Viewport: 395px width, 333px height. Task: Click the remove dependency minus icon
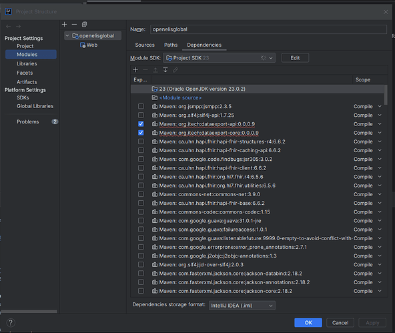(145, 70)
